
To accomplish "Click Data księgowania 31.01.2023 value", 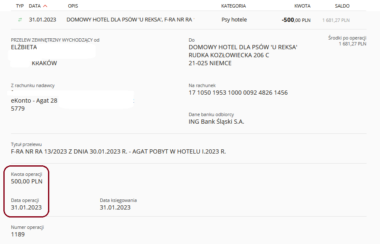I will tap(115, 207).
